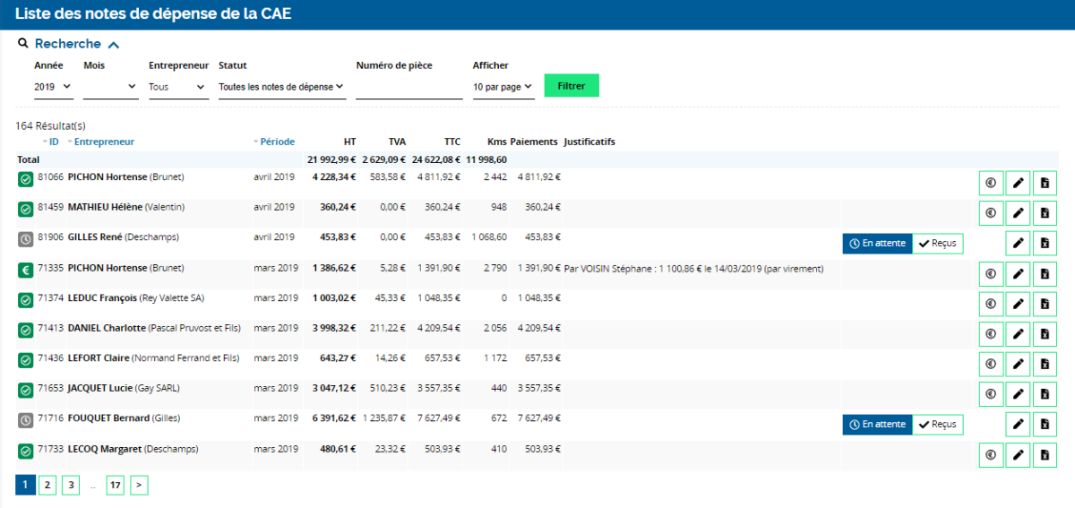Click the pencil edit icon for MATHIEU Hélène
Viewport: 1075px width, 508px height.
[x=1018, y=213]
